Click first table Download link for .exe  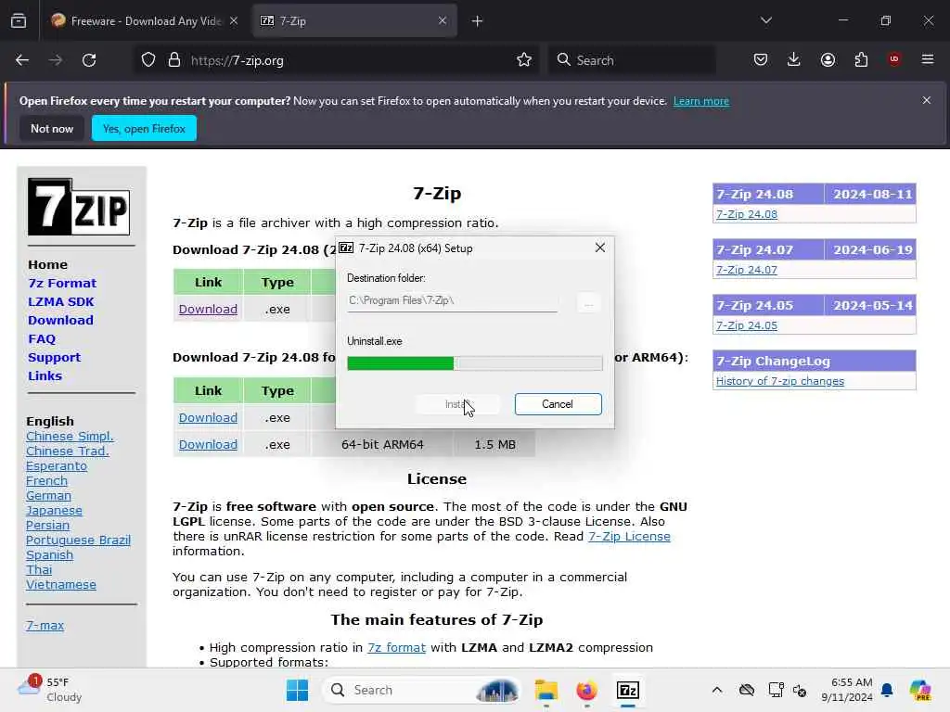tap(208, 309)
